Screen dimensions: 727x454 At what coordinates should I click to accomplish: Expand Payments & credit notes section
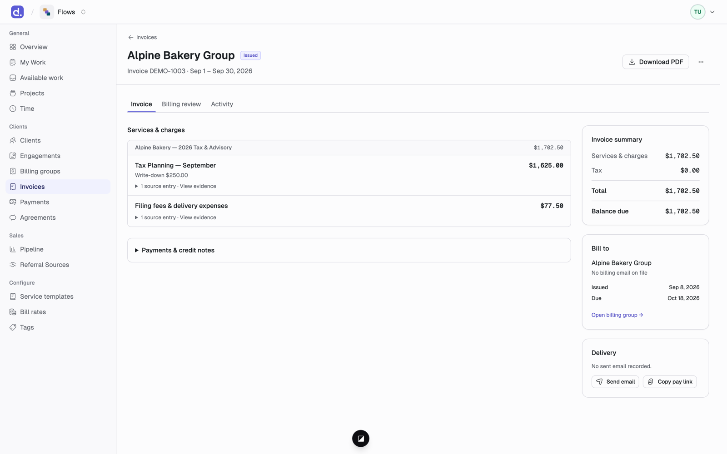[349, 250]
